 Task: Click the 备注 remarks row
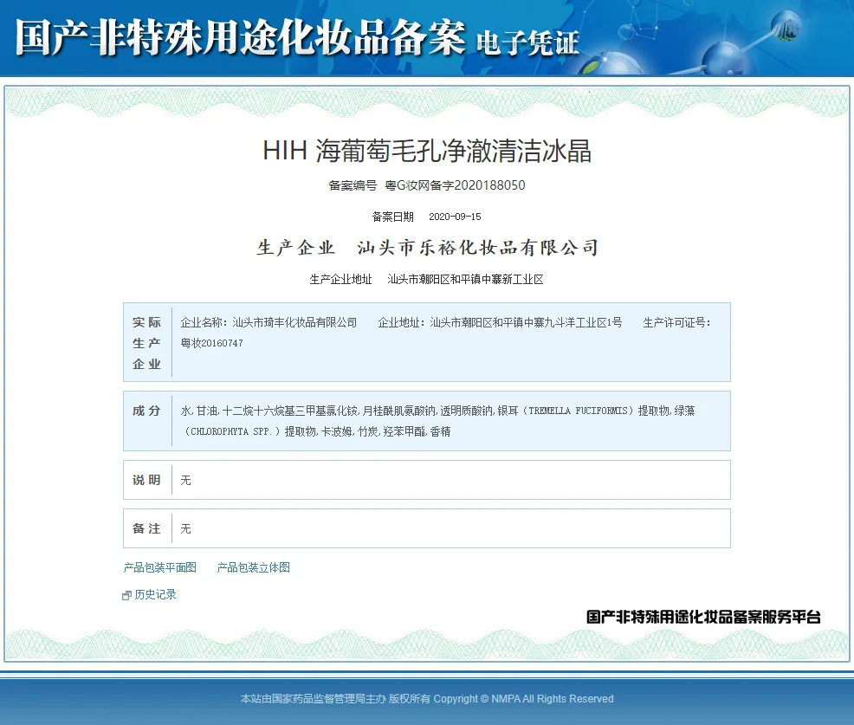pos(426,528)
